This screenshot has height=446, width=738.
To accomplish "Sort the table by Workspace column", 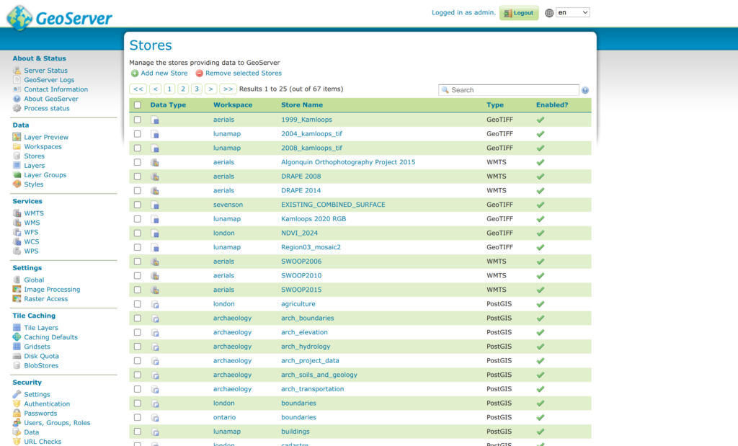I will pyautogui.click(x=233, y=105).
